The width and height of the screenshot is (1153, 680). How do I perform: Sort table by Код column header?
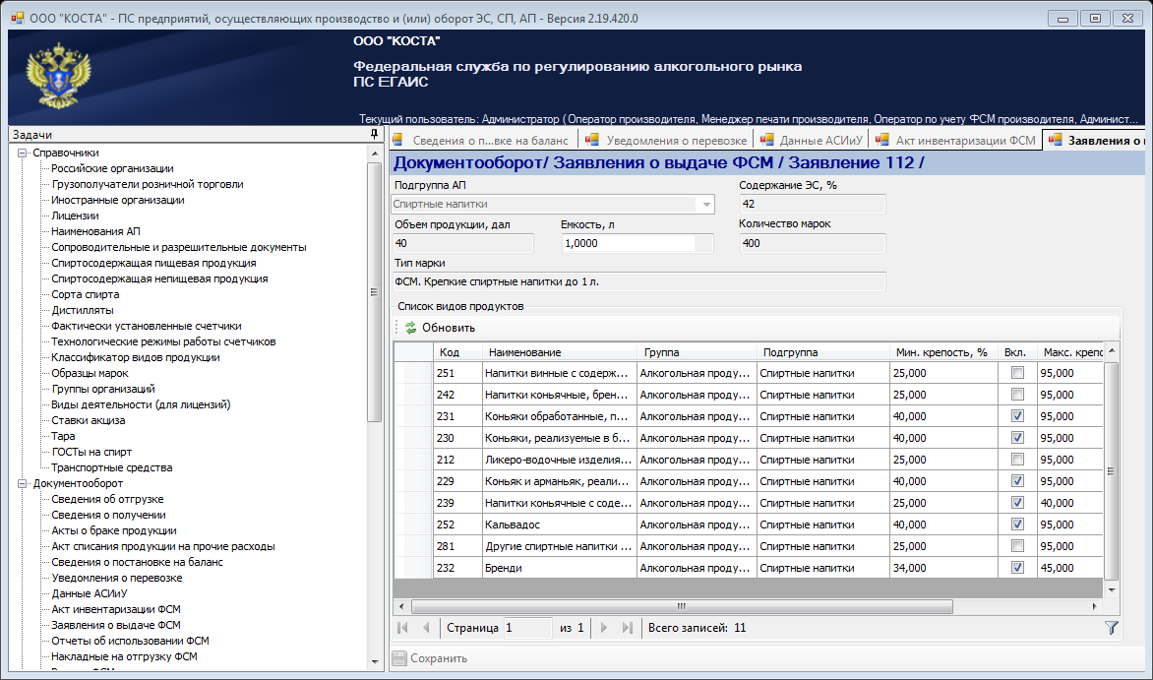click(x=457, y=352)
